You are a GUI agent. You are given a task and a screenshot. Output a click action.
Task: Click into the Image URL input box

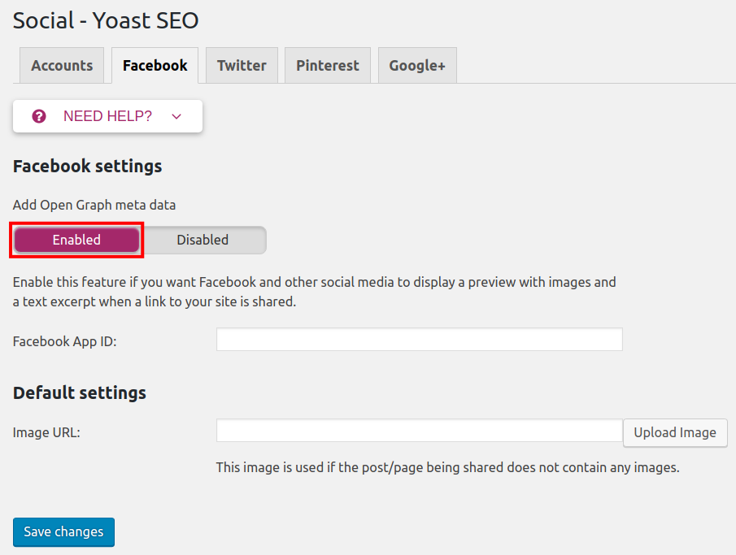pyautogui.click(x=419, y=431)
